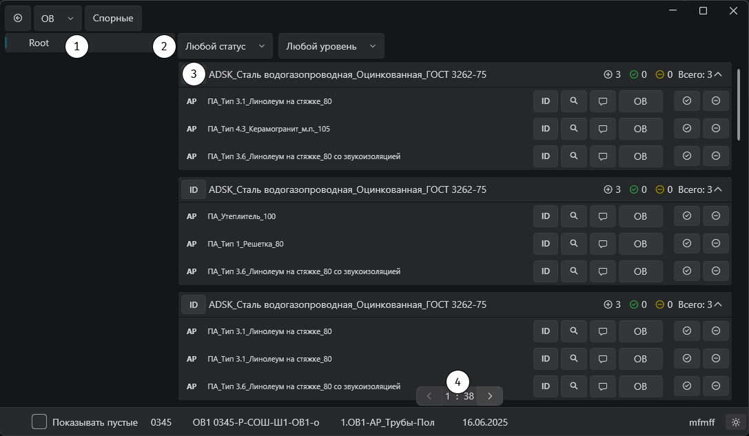The width and height of the screenshot is (749, 436).
Task: Toggle the Показывать пустые checkbox
Action: (39, 422)
